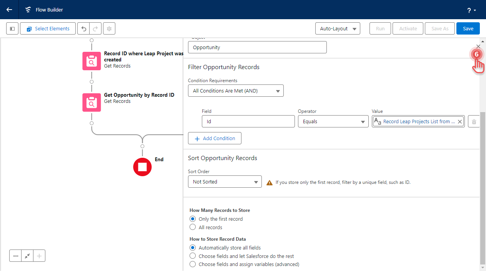Click the red End element in the flow
Viewport: 486px width, 271px height.
point(142,167)
